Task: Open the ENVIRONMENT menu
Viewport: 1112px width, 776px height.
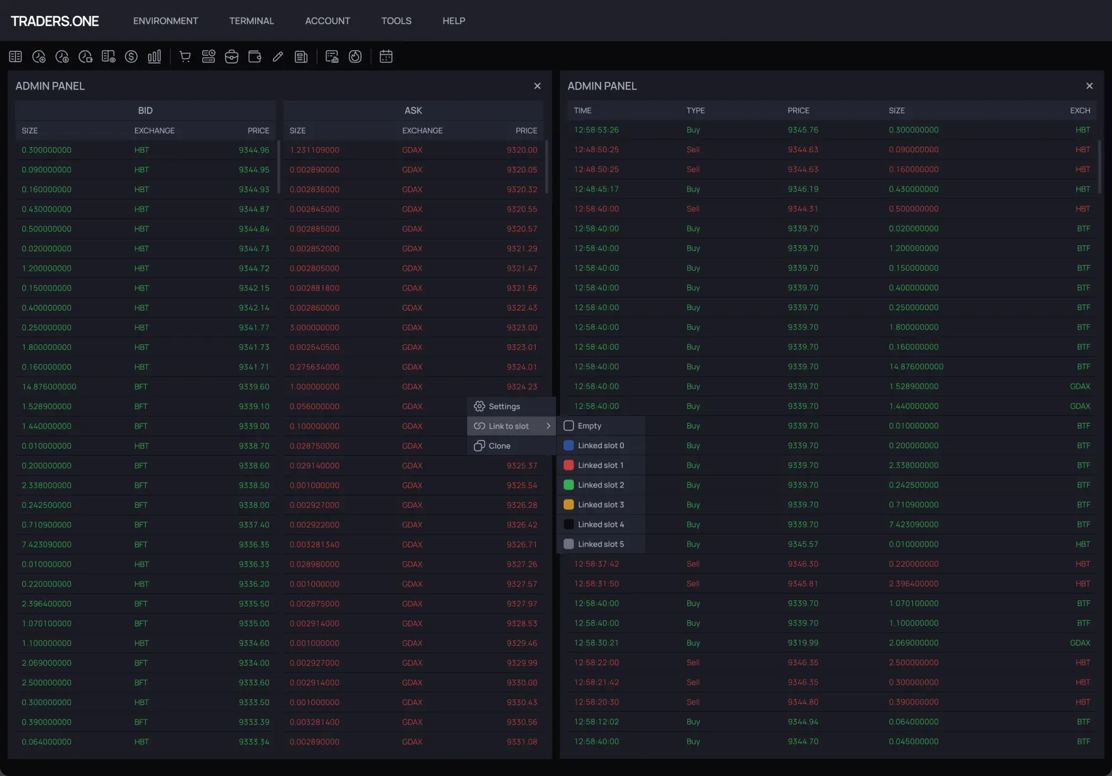Action: [x=165, y=20]
